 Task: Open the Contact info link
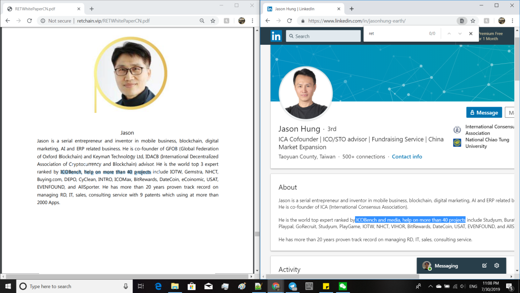(407, 157)
